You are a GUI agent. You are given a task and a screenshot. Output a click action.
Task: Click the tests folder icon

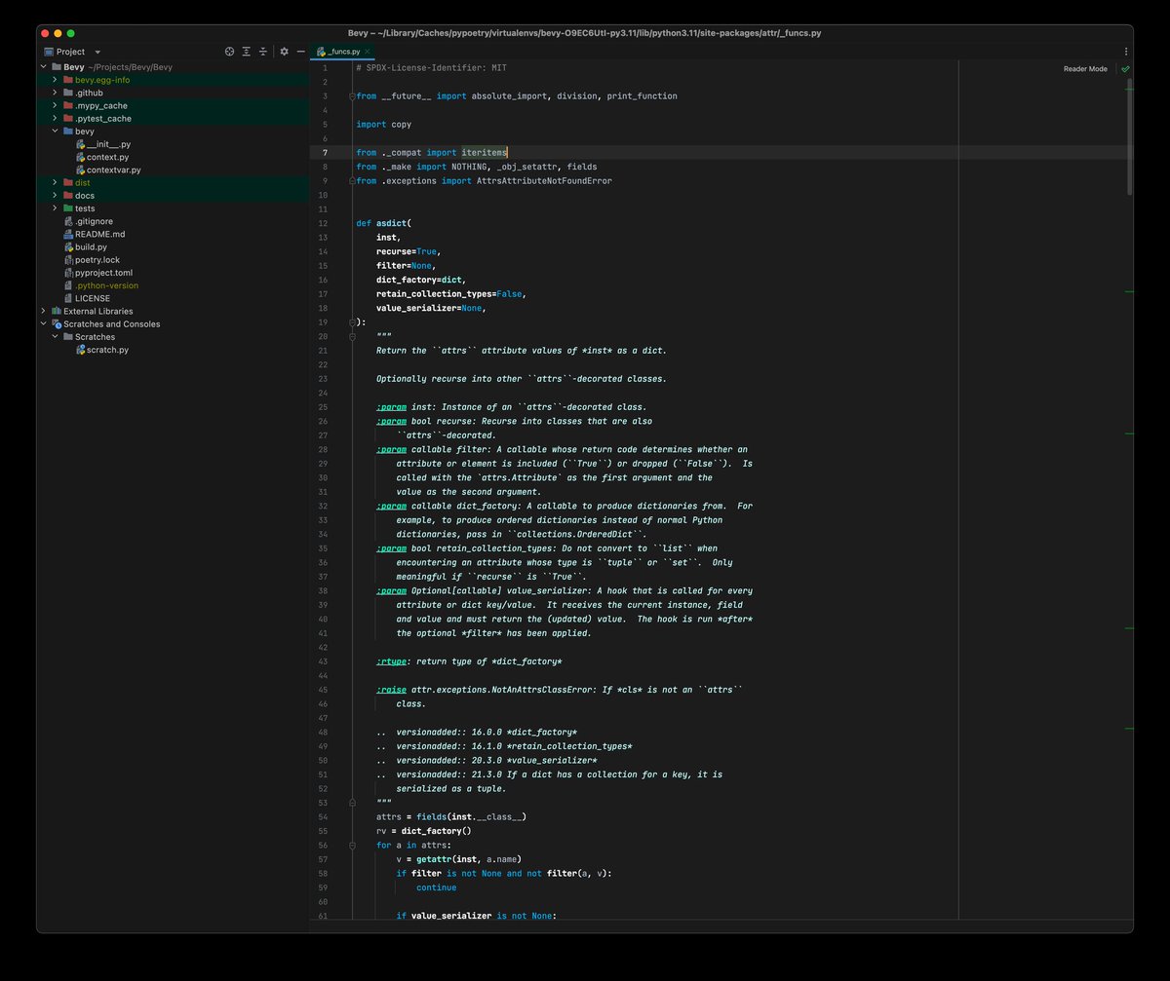(67, 208)
